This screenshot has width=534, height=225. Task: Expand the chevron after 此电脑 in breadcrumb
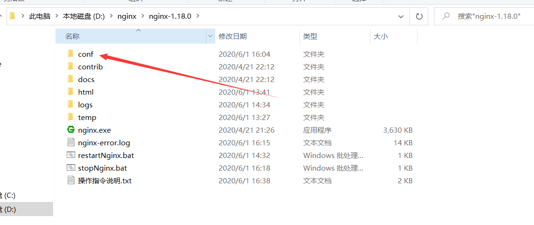[x=57, y=16]
